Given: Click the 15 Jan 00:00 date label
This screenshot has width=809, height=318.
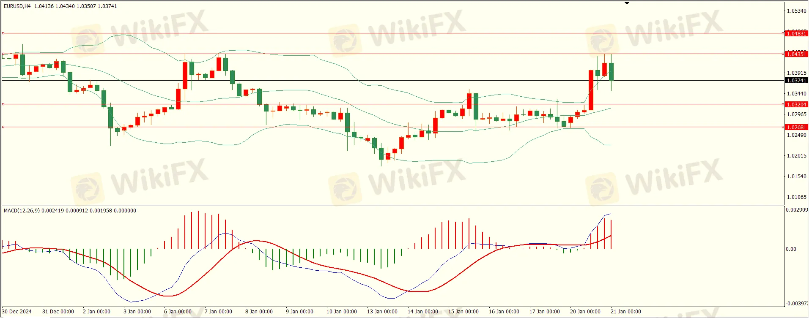Looking at the screenshot, I should tap(463, 312).
